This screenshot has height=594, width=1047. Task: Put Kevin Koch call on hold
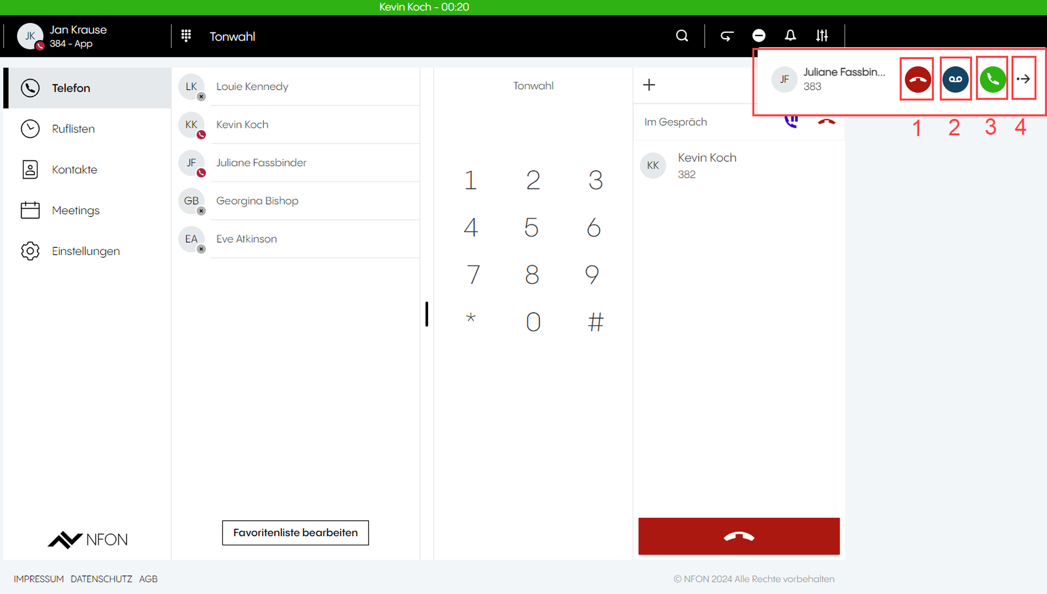point(791,122)
